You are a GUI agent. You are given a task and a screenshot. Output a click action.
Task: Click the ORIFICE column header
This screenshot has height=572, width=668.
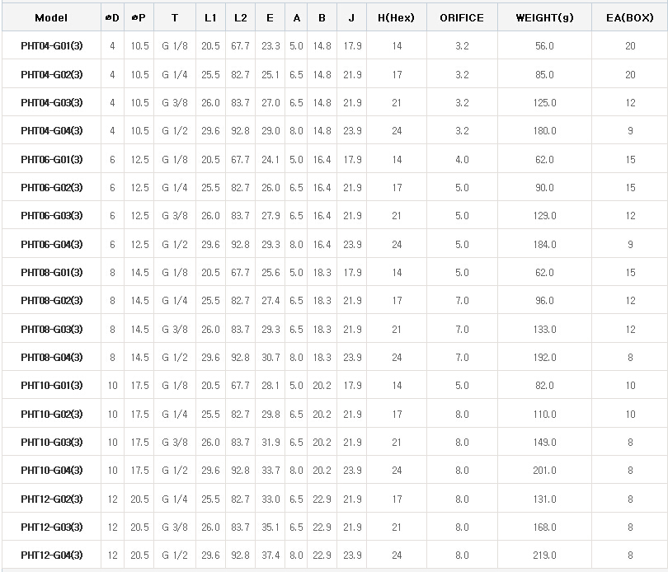click(462, 17)
